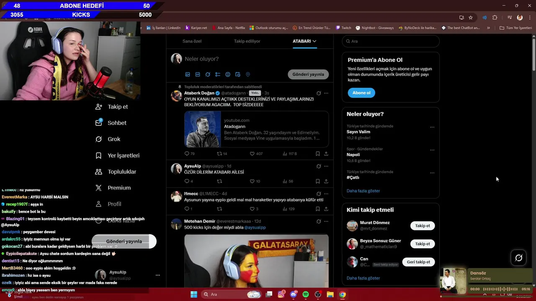The width and height of the screenshot is (536, 301).
Task: Click the GIF icon in the composer
Action: pyautogui.click(x=198, y=74)
